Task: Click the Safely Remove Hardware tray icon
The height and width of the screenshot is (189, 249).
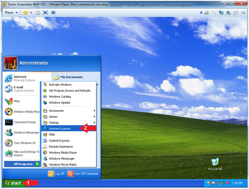Action: 222,183
